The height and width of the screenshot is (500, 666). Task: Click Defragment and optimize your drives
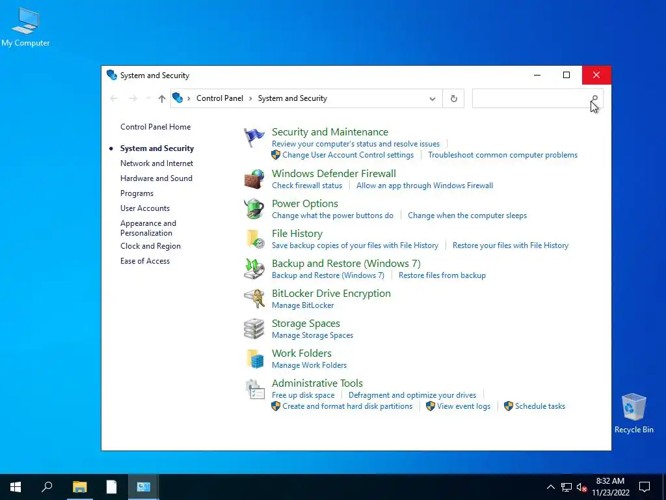click(412, 395)
